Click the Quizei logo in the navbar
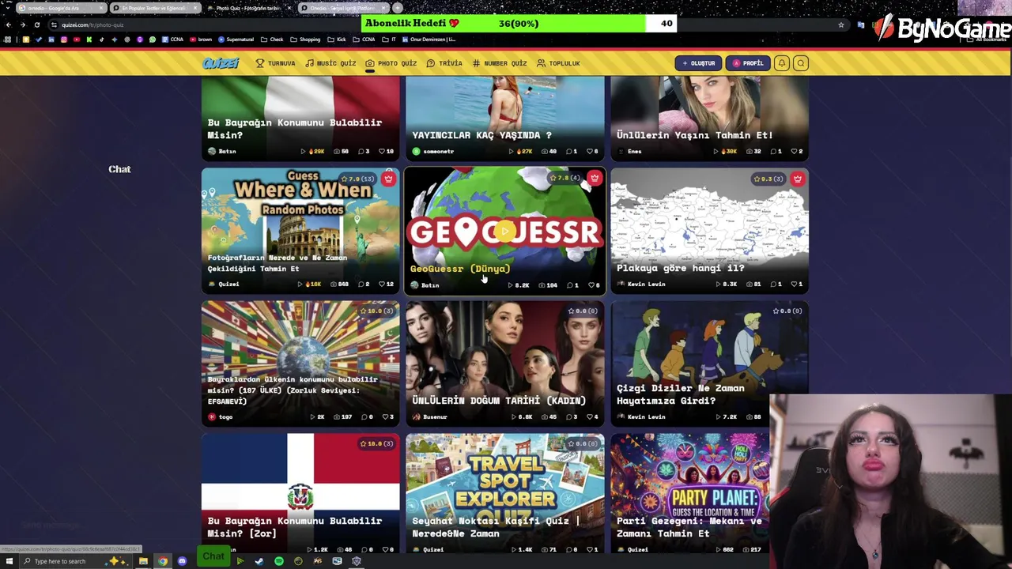This screenshot has height=569, width=1012. point(220,63)
